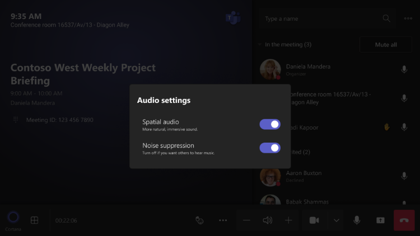
Task: Turn off the Spatial audio toggle
Action: pos(270,124)
